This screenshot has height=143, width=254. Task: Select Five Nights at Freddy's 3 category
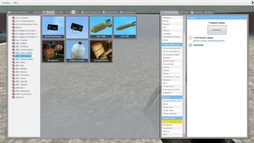tap(27, 37)
